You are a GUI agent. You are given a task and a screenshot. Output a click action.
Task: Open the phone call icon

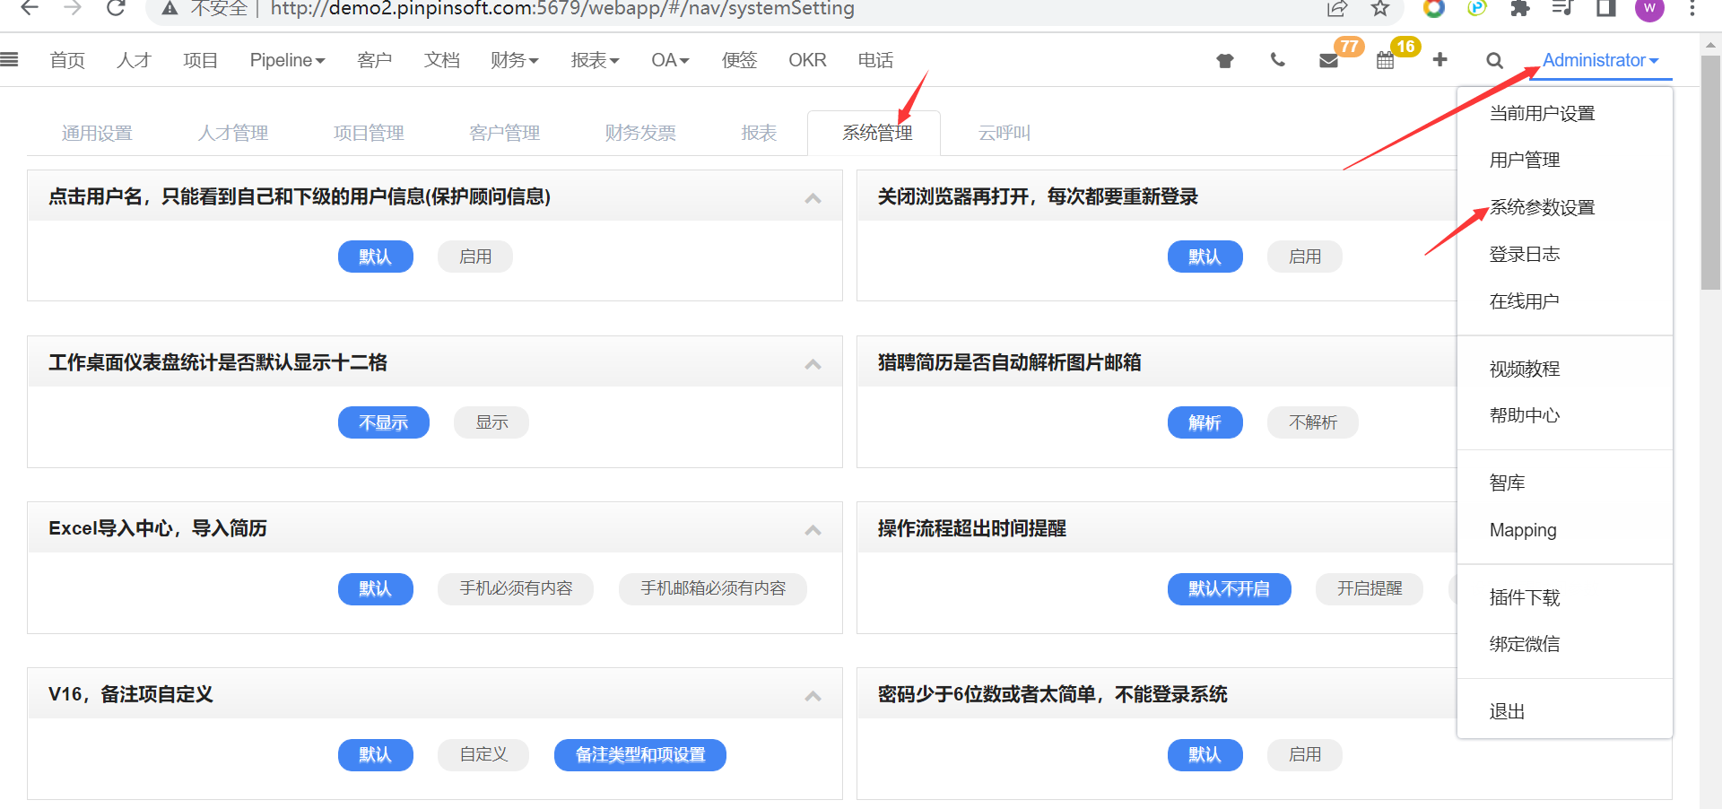pyautogui.click(x=1277, y=60)
